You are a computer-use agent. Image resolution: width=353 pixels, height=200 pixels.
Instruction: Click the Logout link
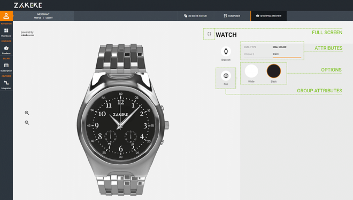49,18
